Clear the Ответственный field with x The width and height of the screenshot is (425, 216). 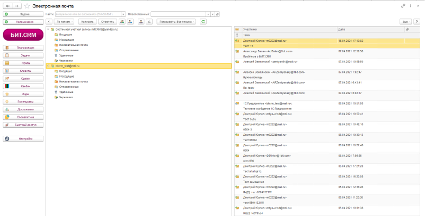tap(213, 14)
